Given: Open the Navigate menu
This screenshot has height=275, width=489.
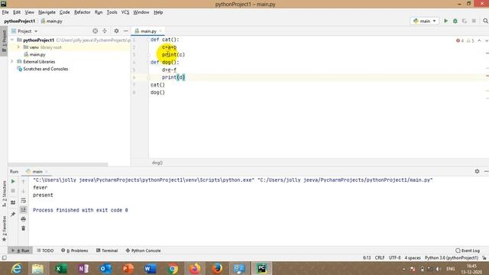Looking at the screenshot, I should coord(47,12).
